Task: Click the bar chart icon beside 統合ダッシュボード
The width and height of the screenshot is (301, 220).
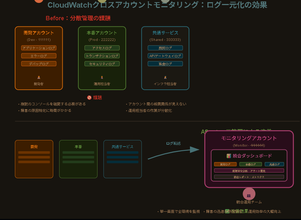Action: coord(228,156)
